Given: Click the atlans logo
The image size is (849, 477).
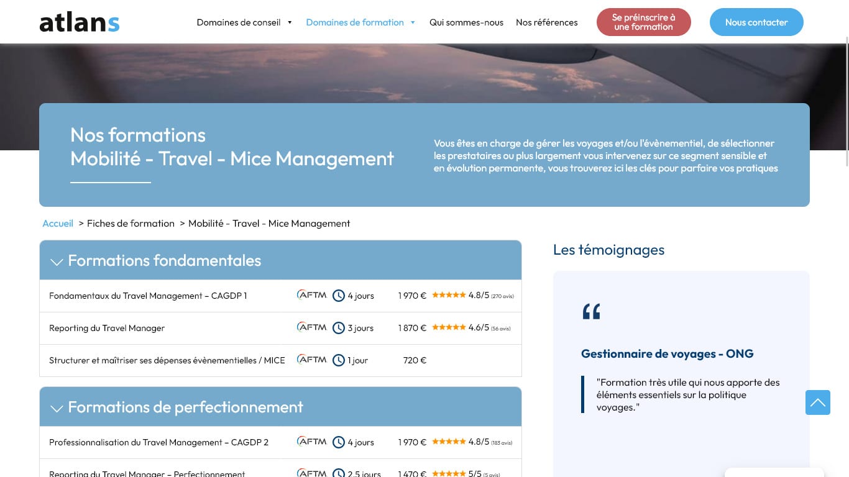Looking at the screenshot, I should [x=79, y=22].
